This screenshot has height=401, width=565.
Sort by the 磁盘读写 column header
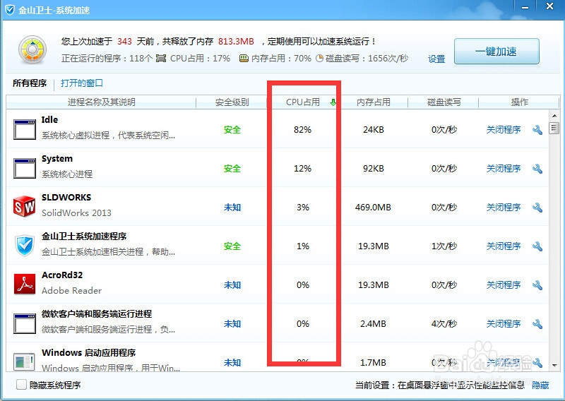(444, 102)
